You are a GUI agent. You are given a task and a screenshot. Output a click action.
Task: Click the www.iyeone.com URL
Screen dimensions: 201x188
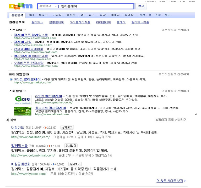pos(29,174)
